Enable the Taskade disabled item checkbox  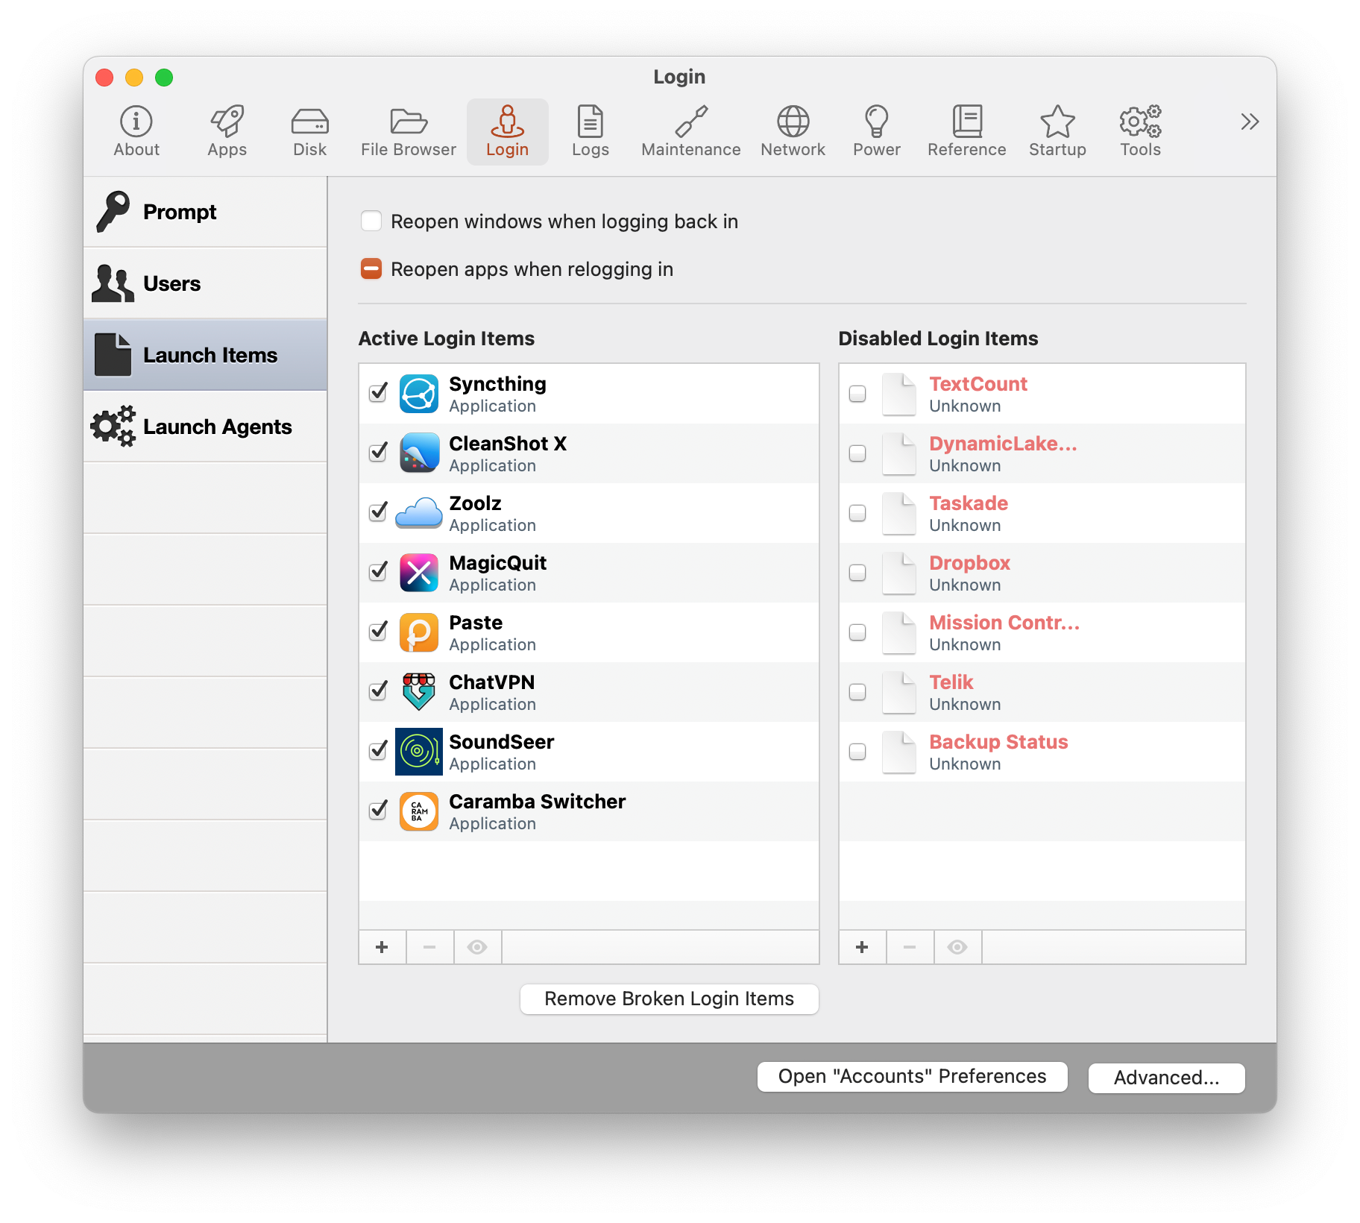(858, 513)
